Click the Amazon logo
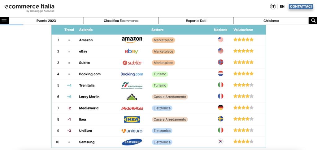This screenshot has width=317, height=150. pyautogui.click(x=132, y=40)
